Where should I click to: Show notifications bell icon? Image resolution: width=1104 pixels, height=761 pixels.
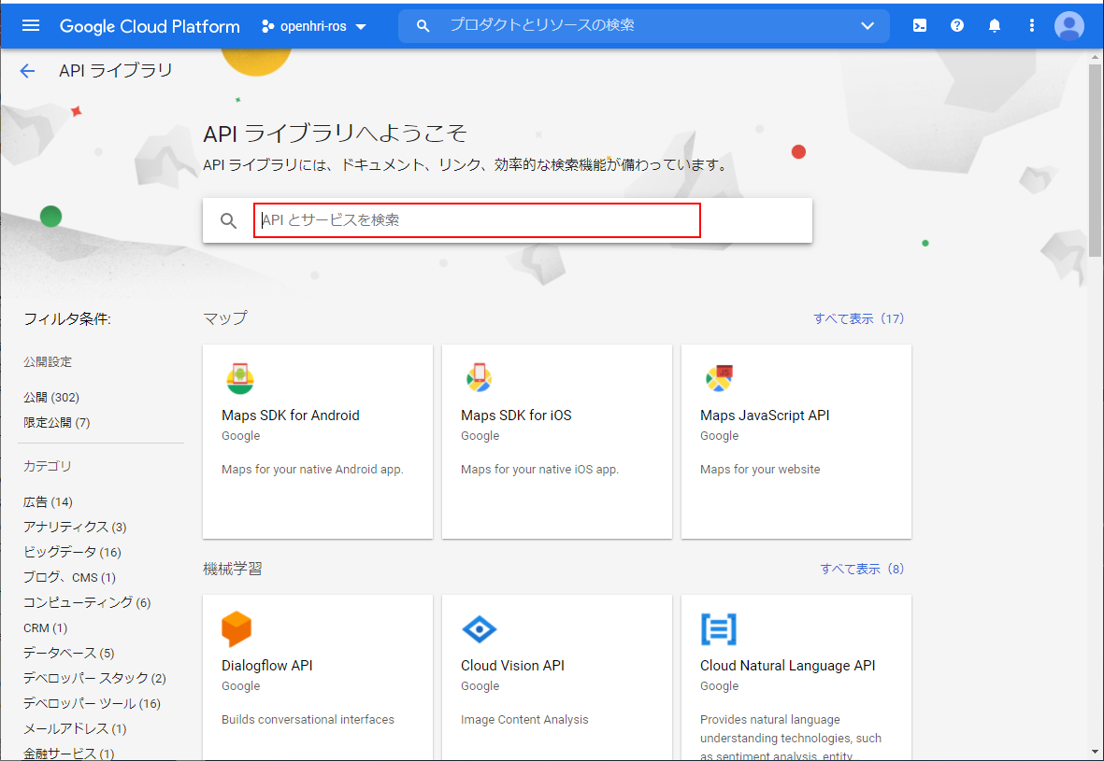pos(995,26)
